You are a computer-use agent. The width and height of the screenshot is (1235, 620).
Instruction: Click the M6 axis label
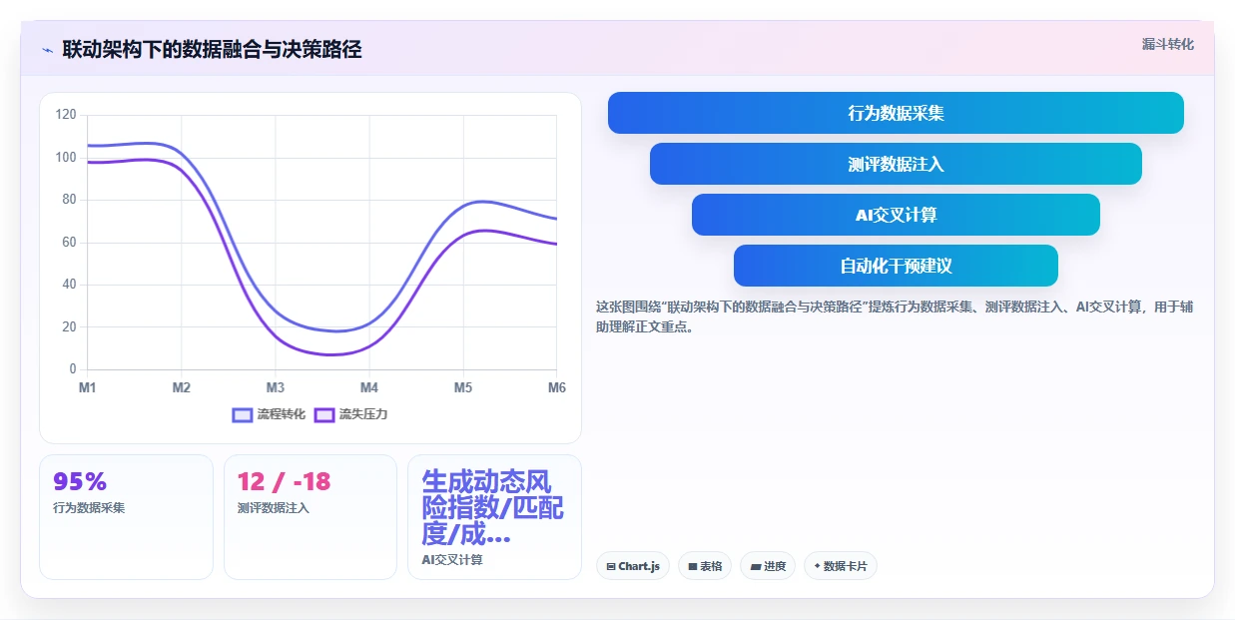click(x=556, y=387)
